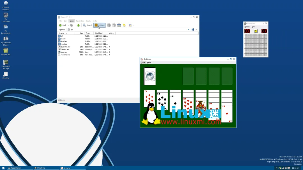
Task: Select the reactos folder
Action: point(62,44)
